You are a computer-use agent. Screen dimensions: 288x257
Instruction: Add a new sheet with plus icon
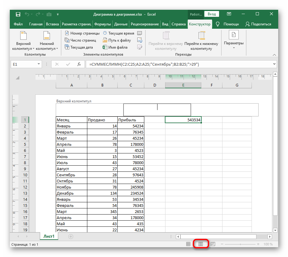pyautogui.click(x=71, y=237)
